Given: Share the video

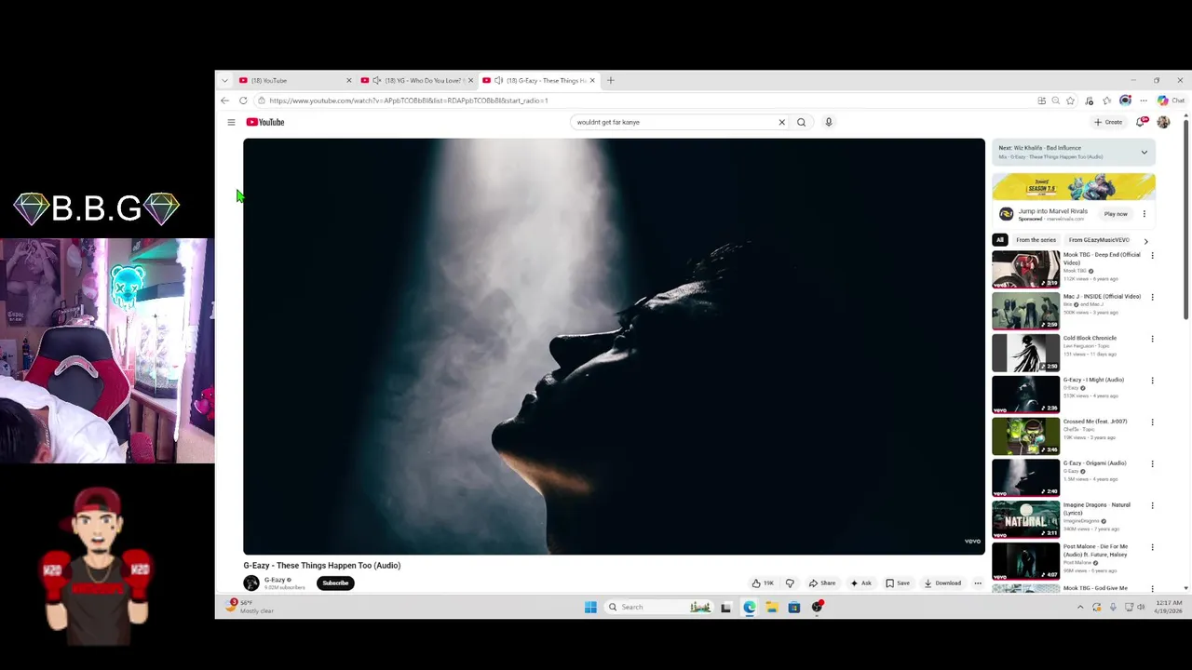Looking at the screenshot, I should (822, 583).
